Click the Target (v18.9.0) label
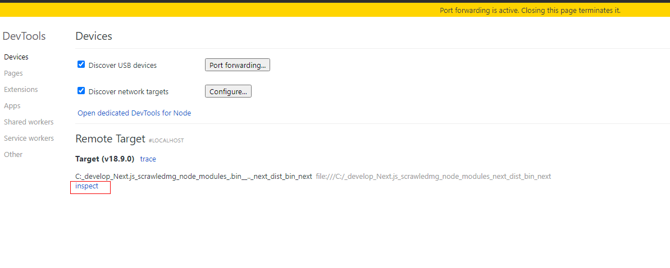Screen dimensions: 670x268 coord(104,159)
